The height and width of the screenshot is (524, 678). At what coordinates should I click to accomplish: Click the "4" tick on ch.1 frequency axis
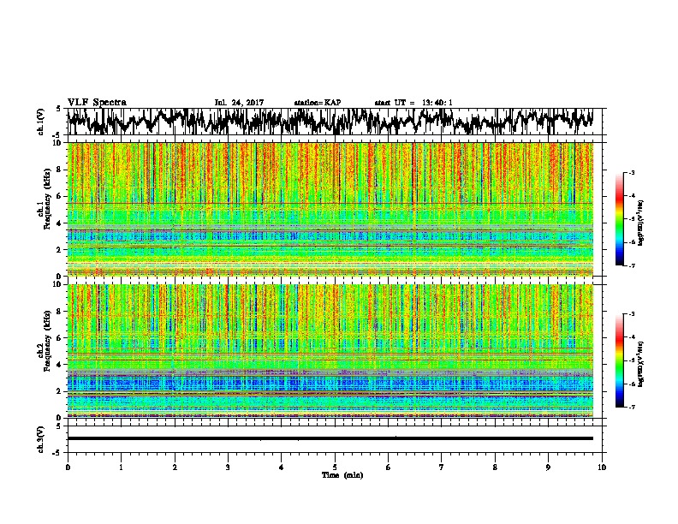pyautogui.click(x=59, y=223)
